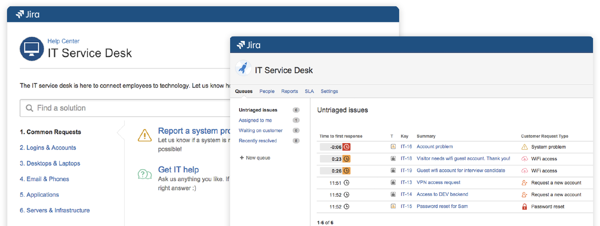
Task: Open the Recently resolved queue
Action: [x=258, y=141]
